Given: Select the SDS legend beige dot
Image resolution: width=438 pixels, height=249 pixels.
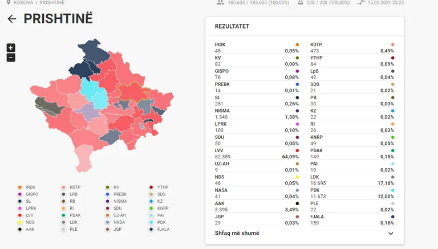Looking at the screenshot, I should tap(151, 194).
